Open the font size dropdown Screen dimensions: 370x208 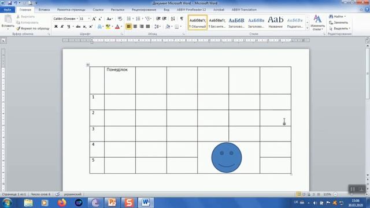[89, 18]
